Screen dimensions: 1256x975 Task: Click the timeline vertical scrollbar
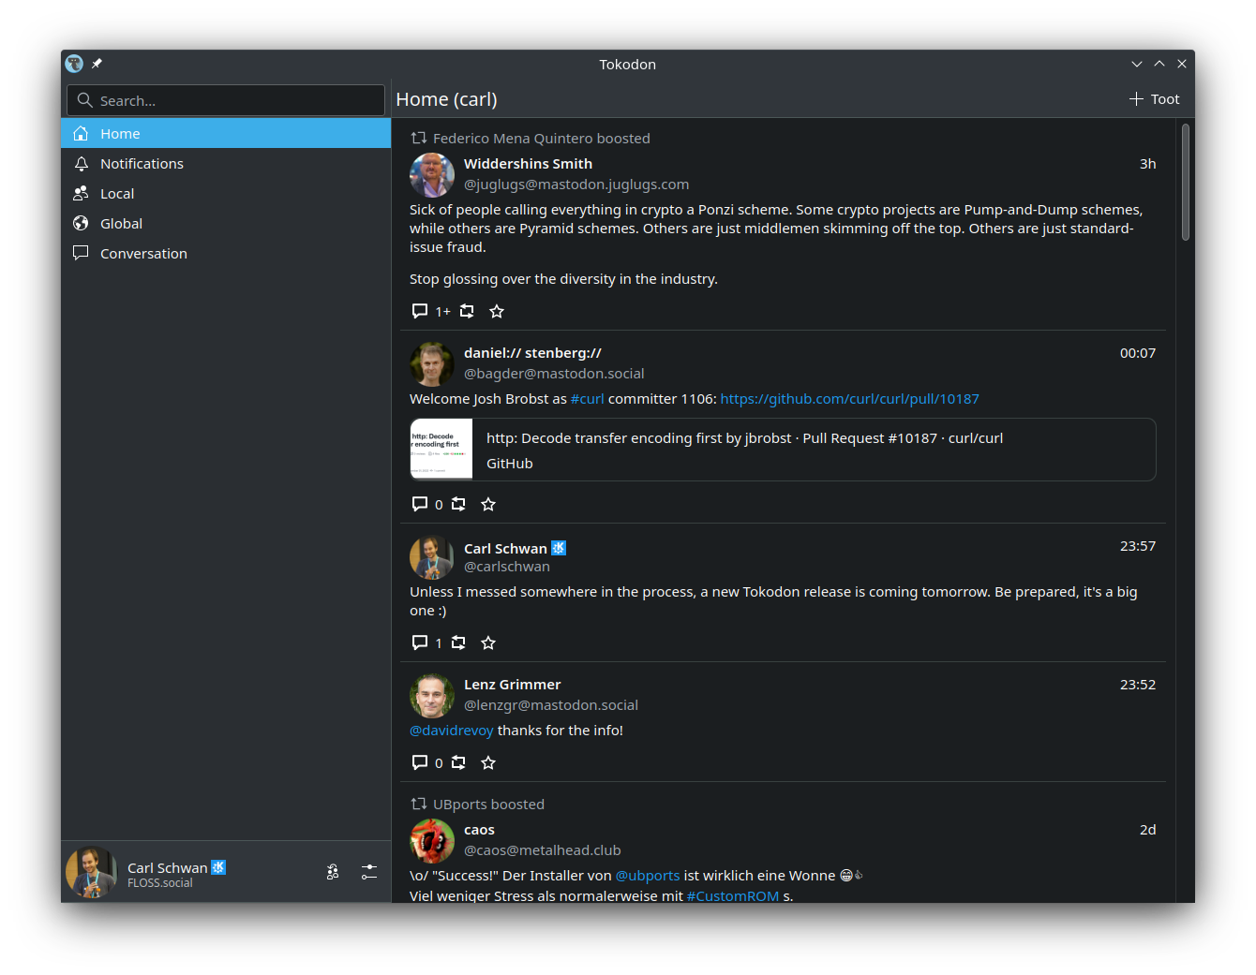(x=1186, y=183)
